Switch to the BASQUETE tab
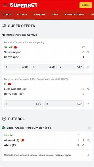This screenshot has width=94, height=167. point(40,15)
